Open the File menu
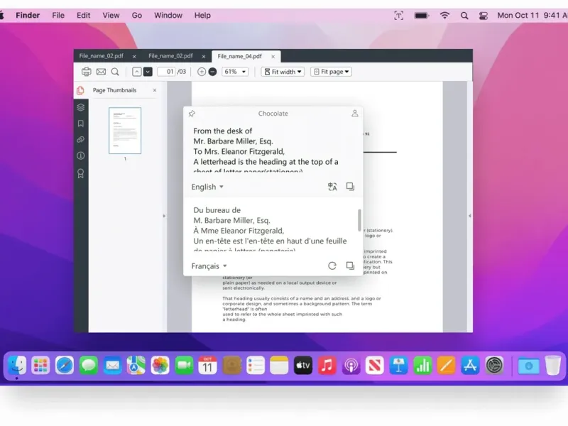 click(x=58, y=16)
